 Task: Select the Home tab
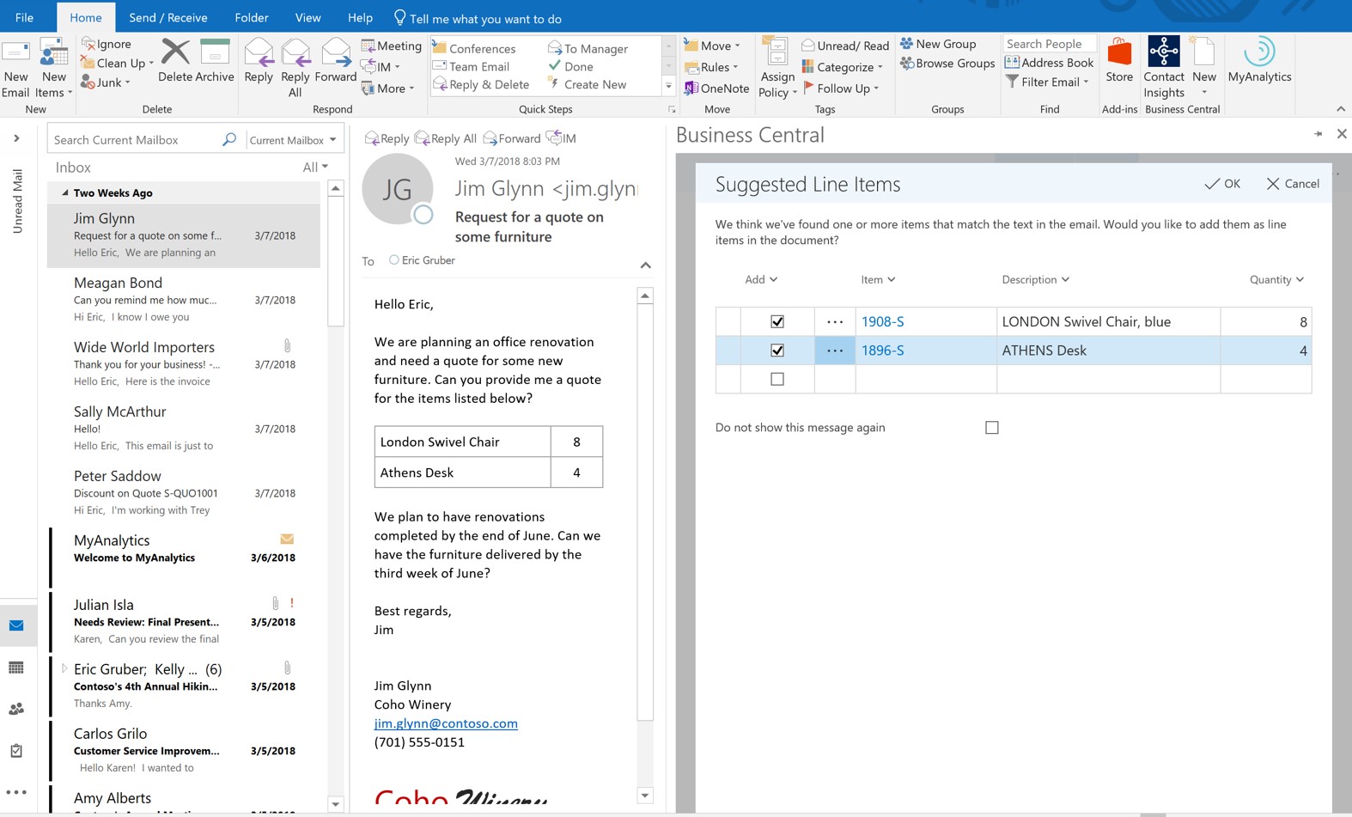point(86,17)
